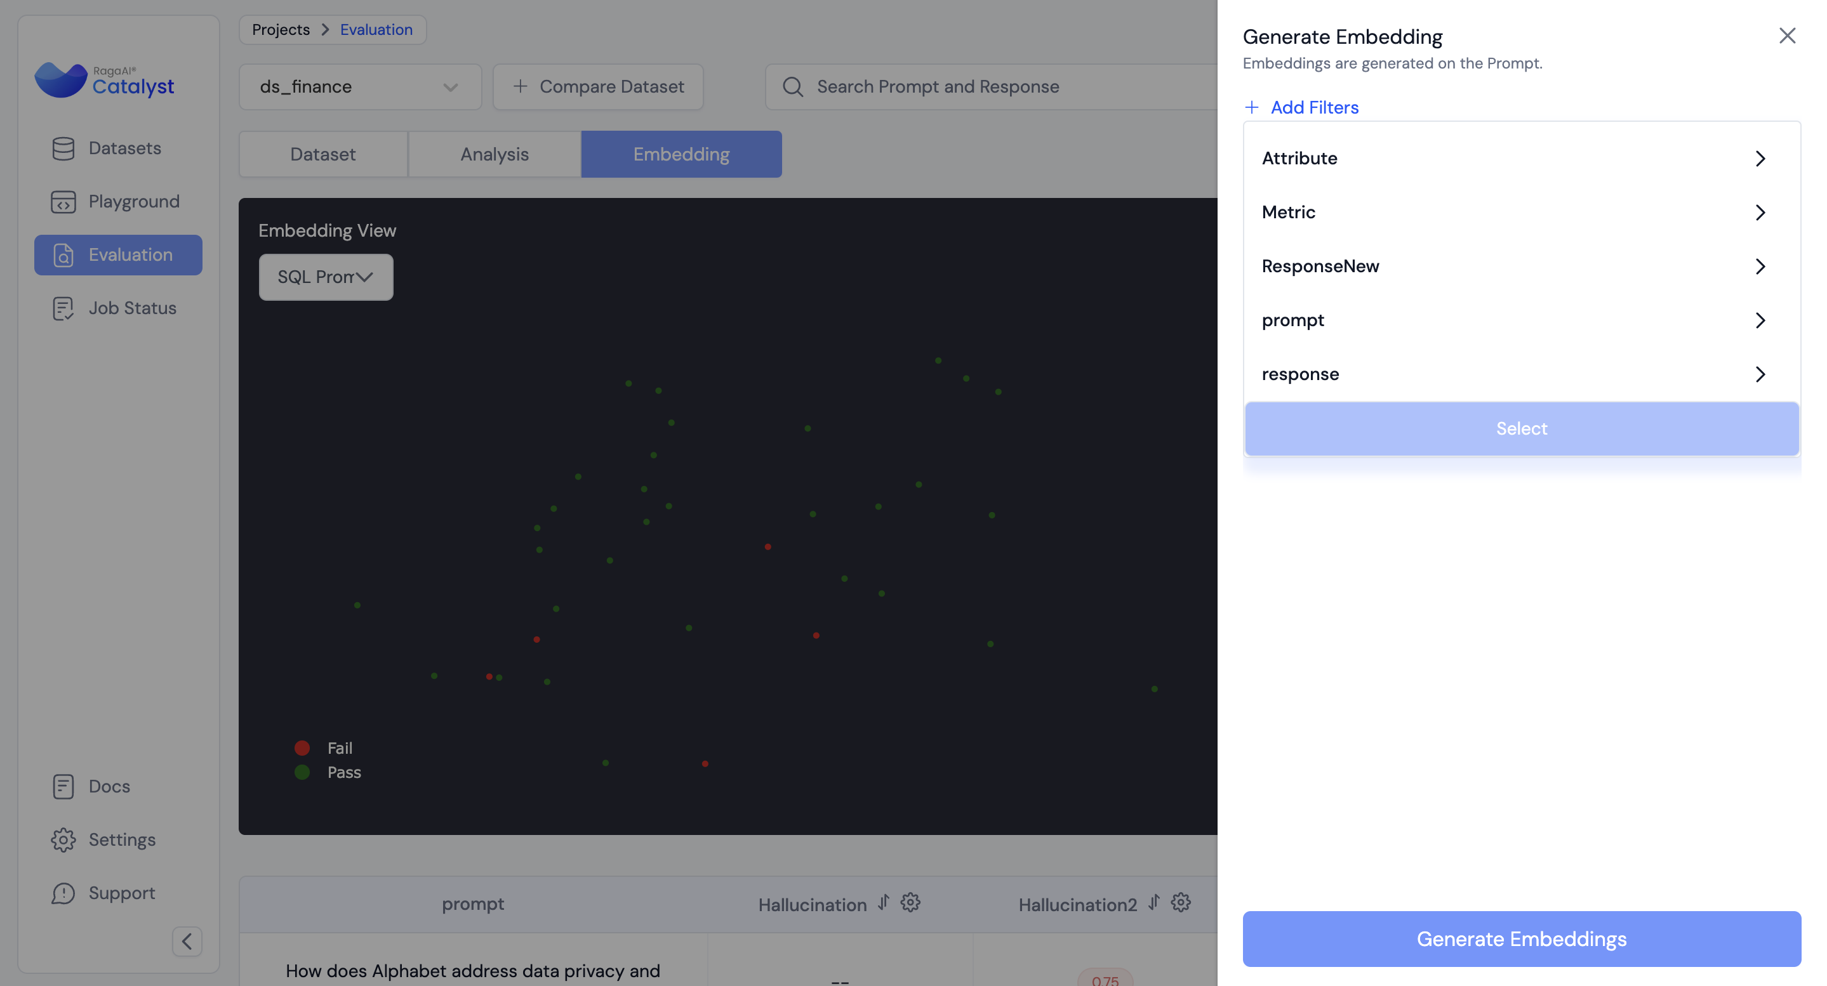Open the ds_finance dataset dropdown
This screenshot has width=1827, height=986.
(359, 86)
